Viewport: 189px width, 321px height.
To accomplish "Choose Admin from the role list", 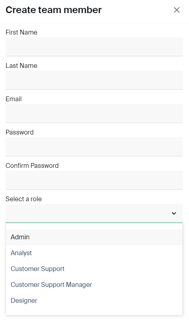I will click(94, 237).
